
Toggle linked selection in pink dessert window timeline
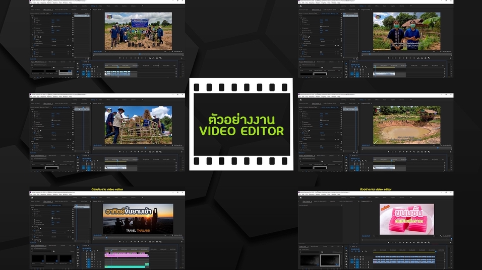tap(359, 251)
